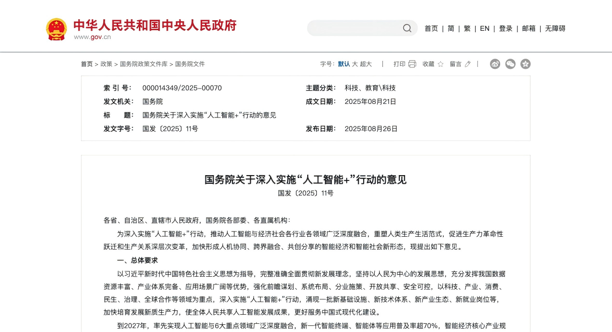The width and height of the screenshot is (612, 332).
Task: Switch to 繁 traditional Chinese
Action: pyautogui.click(x=467, y=28)
